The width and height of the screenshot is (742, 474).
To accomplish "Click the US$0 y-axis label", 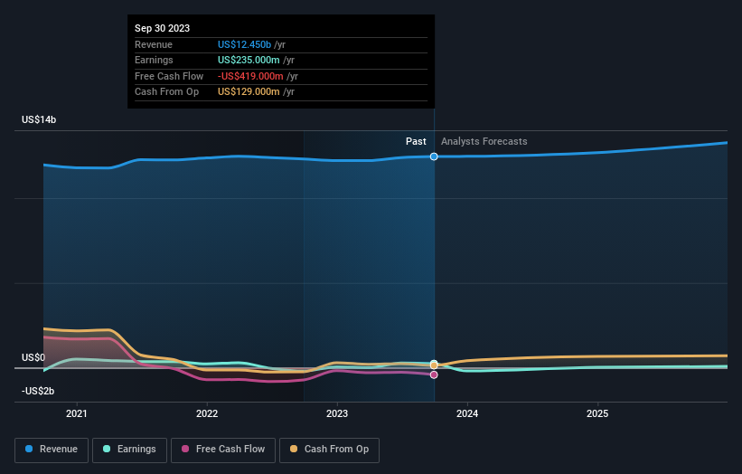I will 33,357.
